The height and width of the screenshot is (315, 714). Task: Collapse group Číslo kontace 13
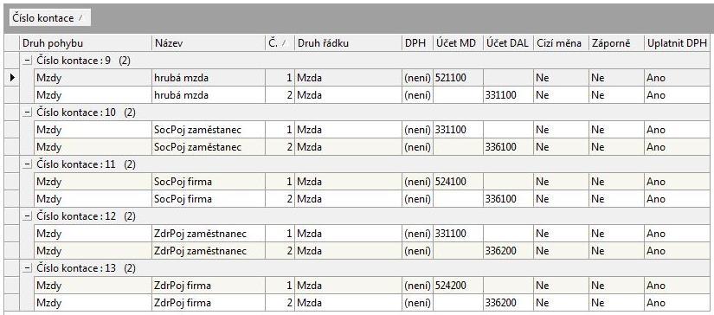[28, 268]
